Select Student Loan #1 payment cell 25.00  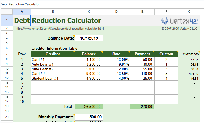[x=142, y=78]
